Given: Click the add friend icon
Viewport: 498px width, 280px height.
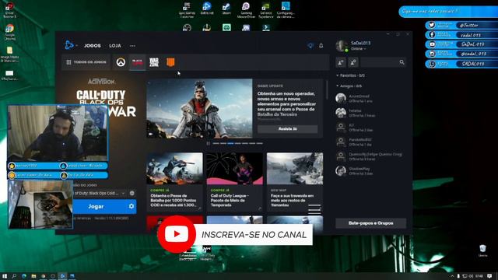Looking at the screenshot, I should [x=341, y=62].
